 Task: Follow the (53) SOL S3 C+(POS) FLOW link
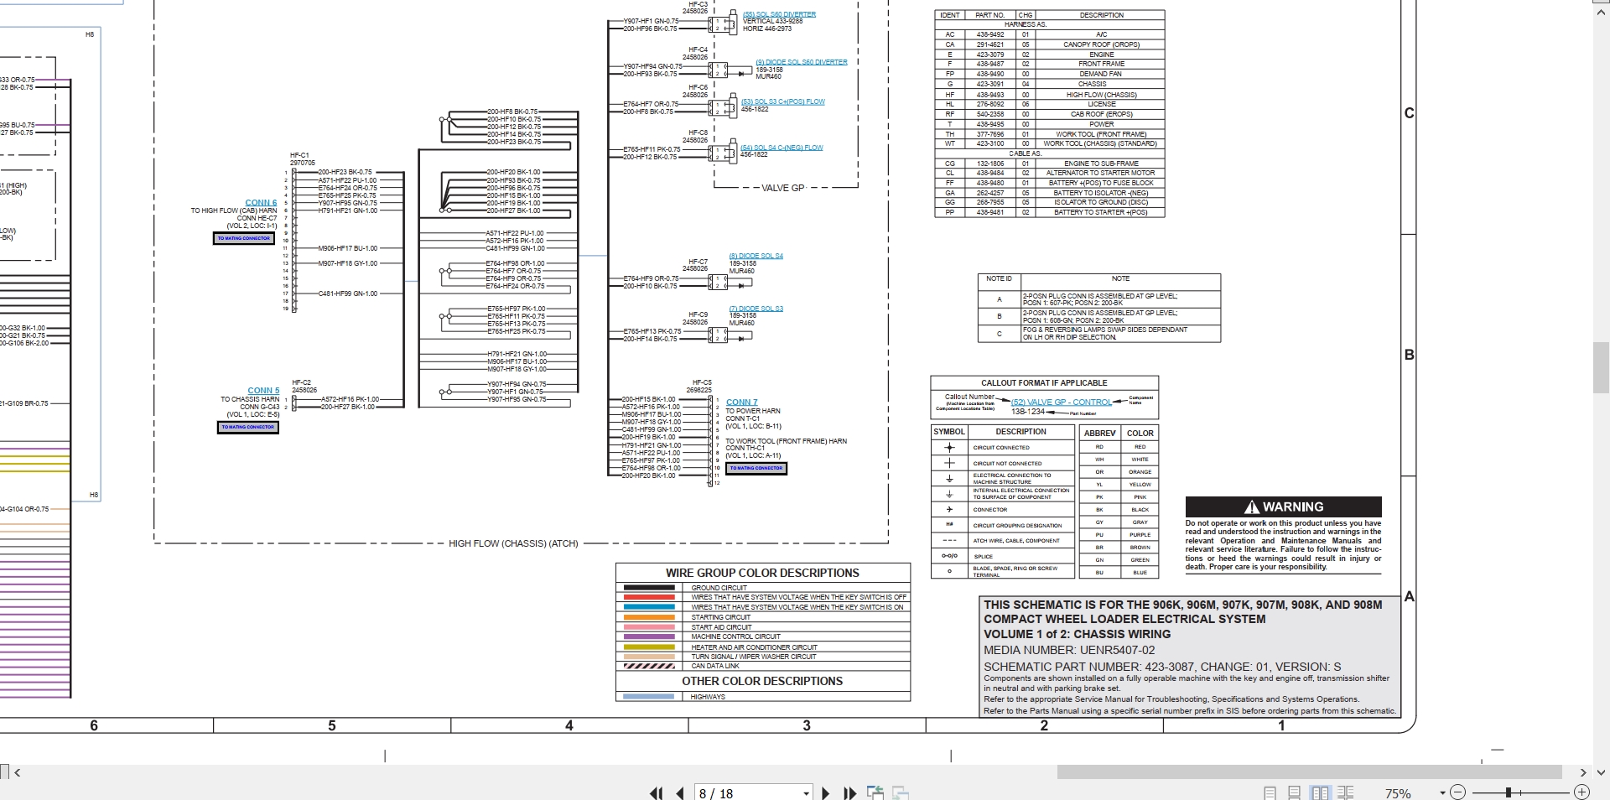pyautogui.click(x=782, y=101)
